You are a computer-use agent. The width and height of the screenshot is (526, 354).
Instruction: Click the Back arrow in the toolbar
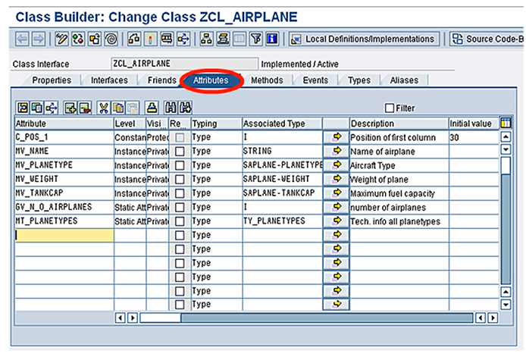click(x=22, y=39)
